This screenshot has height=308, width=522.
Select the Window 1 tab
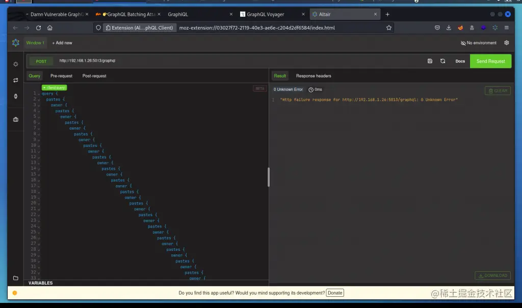click(35, 43)
